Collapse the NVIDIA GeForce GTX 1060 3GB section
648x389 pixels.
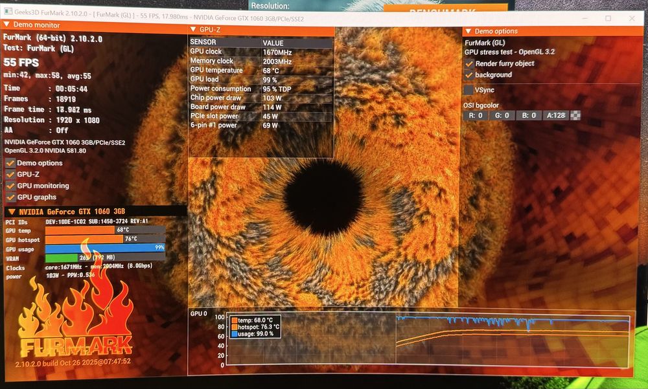pos(12,212)
